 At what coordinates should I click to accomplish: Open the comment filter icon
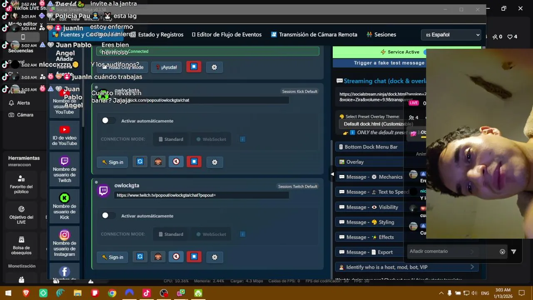coord(513,252)
